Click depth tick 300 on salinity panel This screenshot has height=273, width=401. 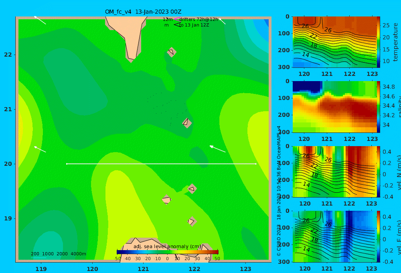pos(284,132)
